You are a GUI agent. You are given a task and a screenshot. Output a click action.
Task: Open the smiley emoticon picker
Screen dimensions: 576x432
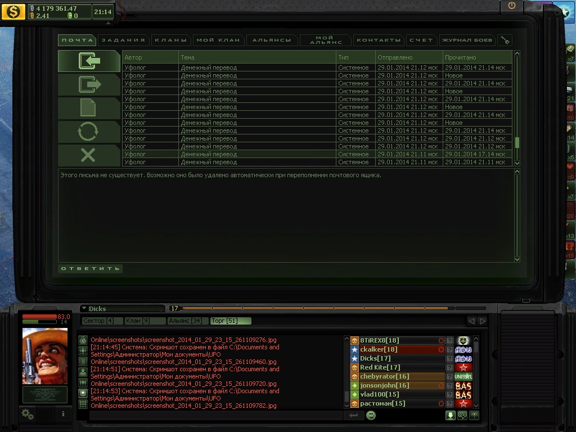371,415
